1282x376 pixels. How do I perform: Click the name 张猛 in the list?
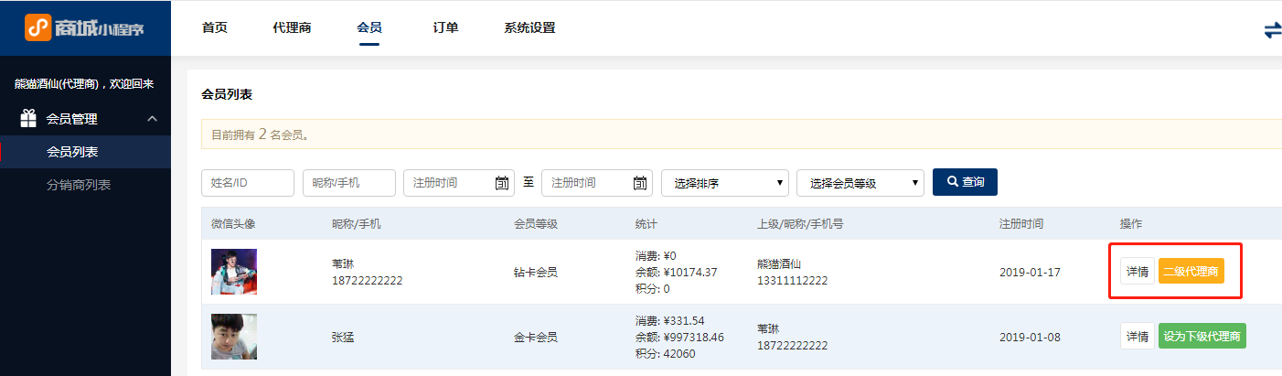[x=343, y=337]
